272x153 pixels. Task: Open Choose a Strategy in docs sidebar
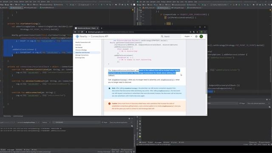81,50
